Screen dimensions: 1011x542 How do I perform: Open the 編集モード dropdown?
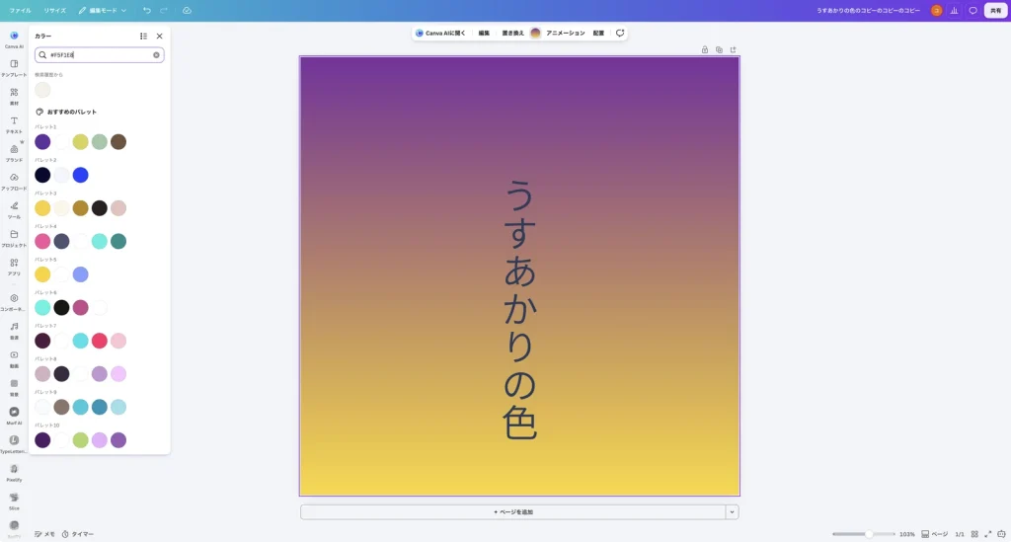pyautogui.click(x=103, y=10)
